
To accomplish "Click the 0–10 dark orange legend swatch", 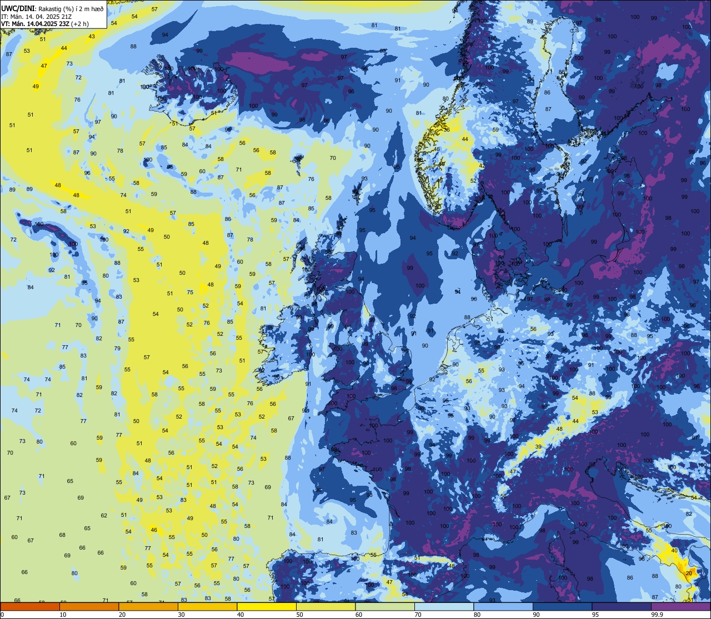I will tap(30, 607).
